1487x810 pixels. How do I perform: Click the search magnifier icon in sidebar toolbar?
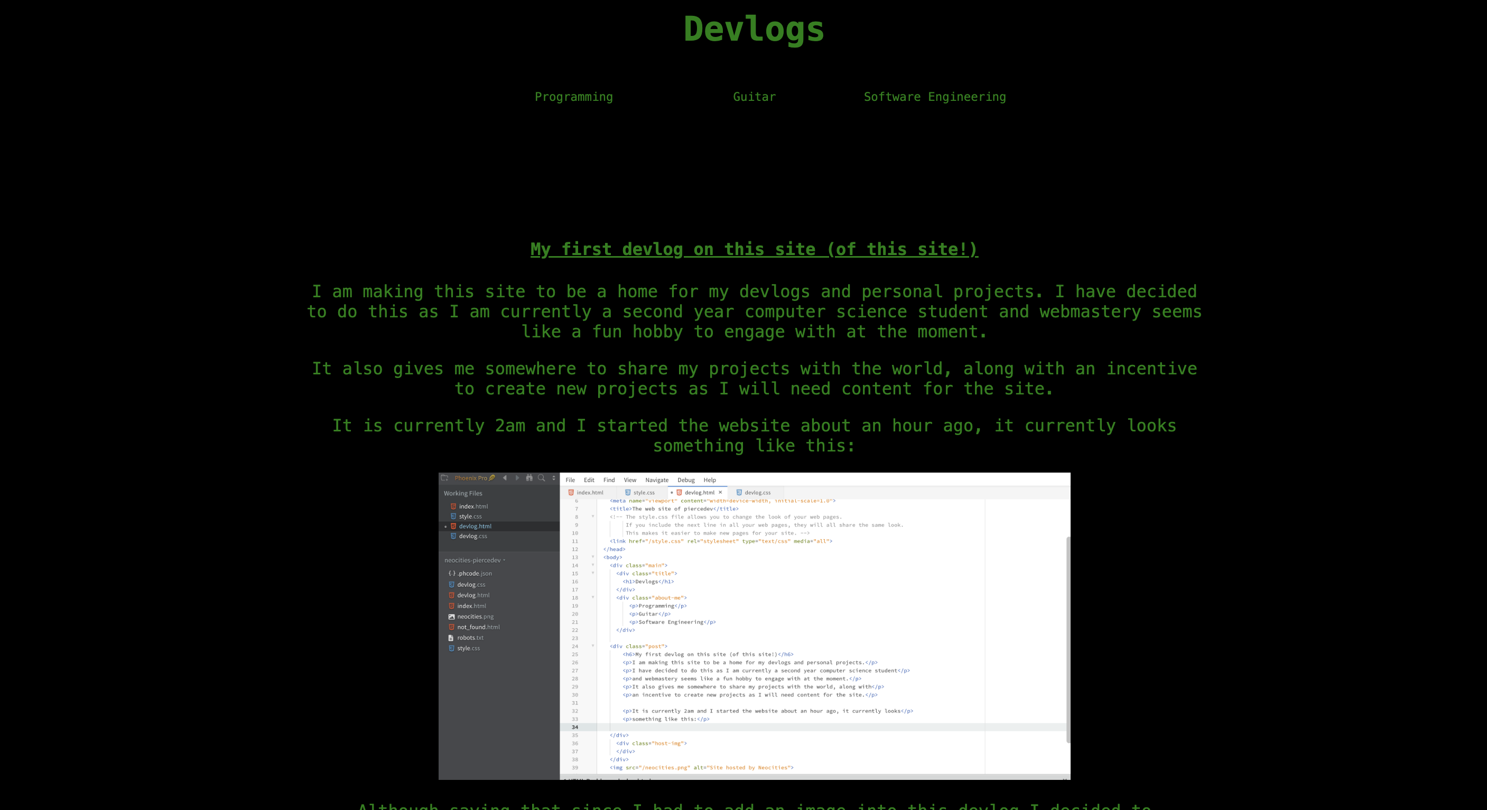point(542,478)
